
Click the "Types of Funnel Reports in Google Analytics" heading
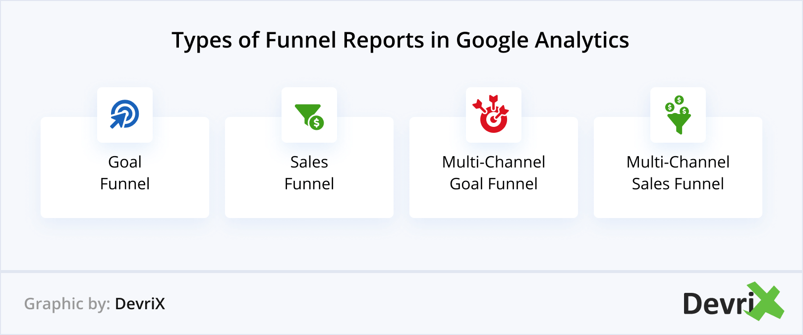point(401,41)
